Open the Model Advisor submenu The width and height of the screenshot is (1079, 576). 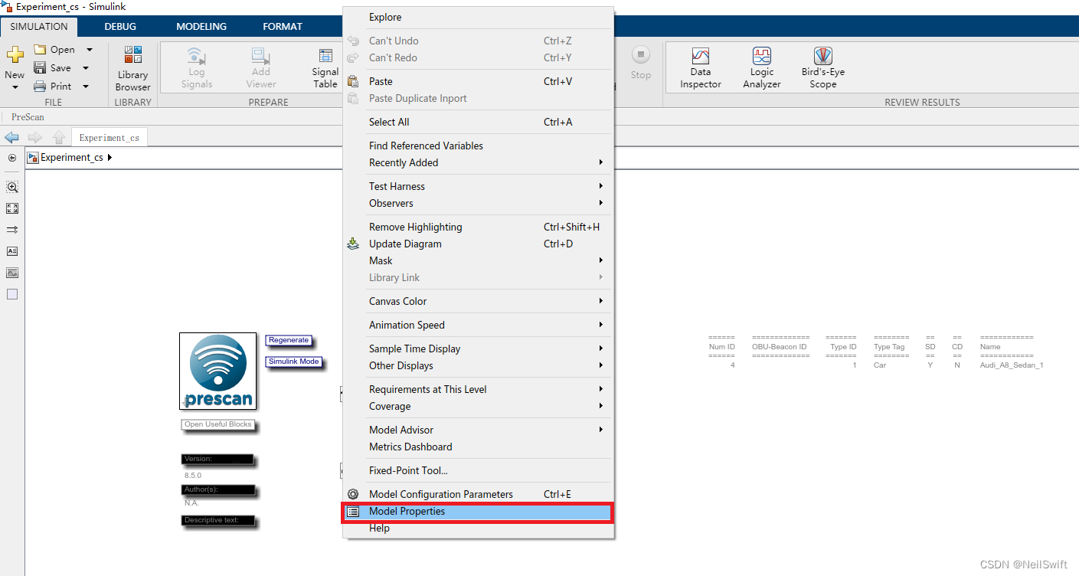pos(478,430)
